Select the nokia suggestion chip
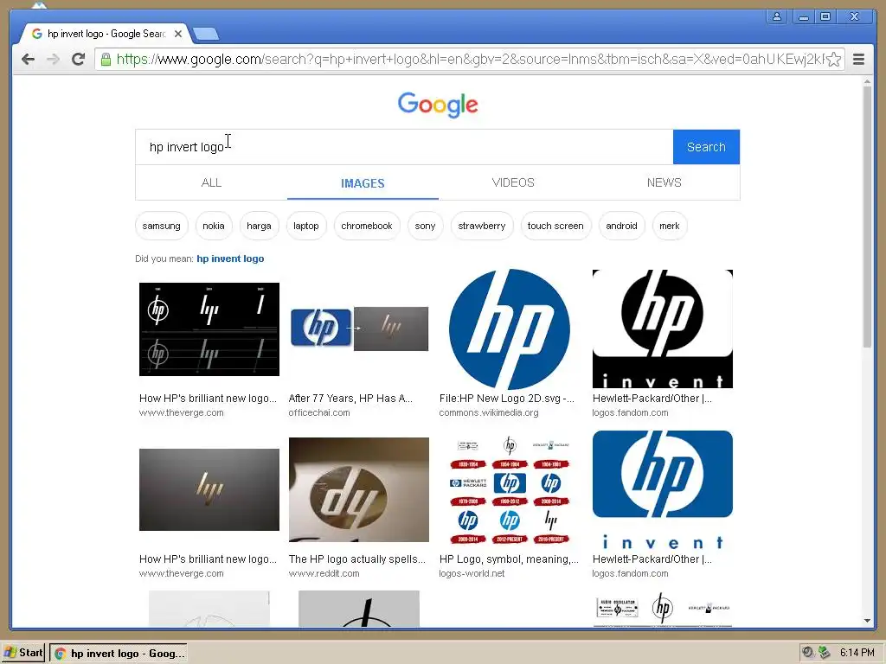 coord(214,226)
